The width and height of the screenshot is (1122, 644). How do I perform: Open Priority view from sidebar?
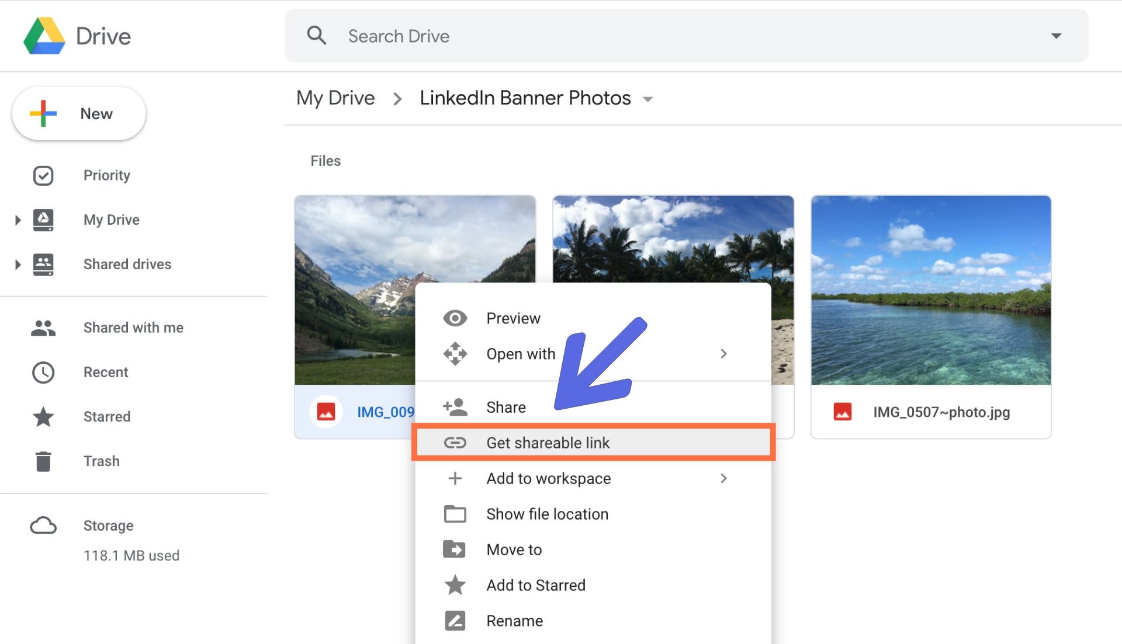pyautogui.click(x=106, y=175)
